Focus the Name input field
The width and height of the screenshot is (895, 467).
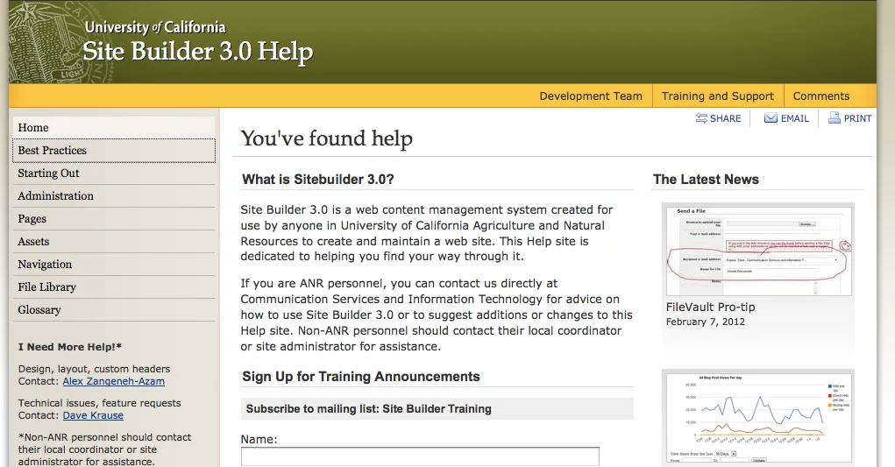[x=420, y=456]
